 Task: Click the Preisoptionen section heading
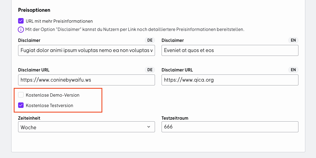pos(34,10)
